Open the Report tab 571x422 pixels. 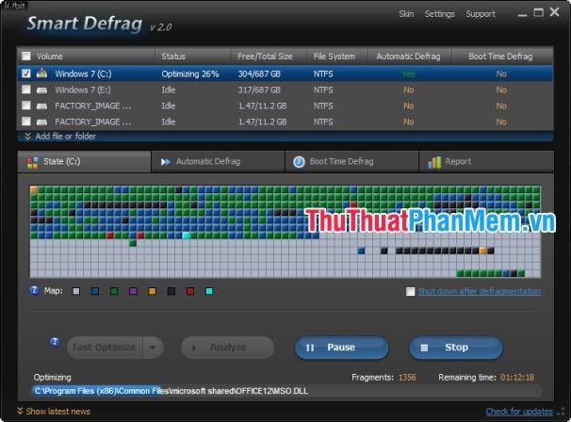point(486,162)
